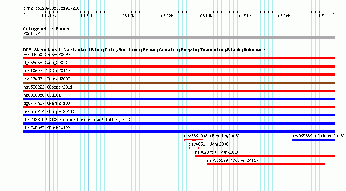This screenshot has height=191, width=346.
Task: Click the 51913k ruler position
Action: coord(166,16)
